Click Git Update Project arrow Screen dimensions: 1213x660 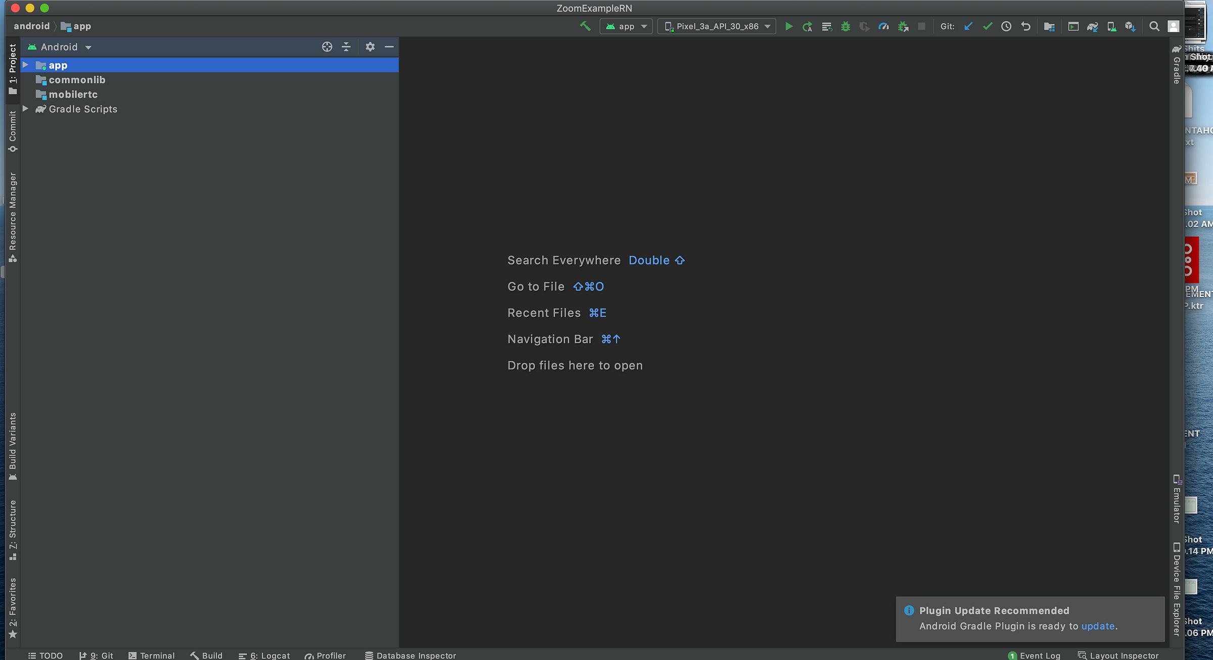tap(968, 26)
